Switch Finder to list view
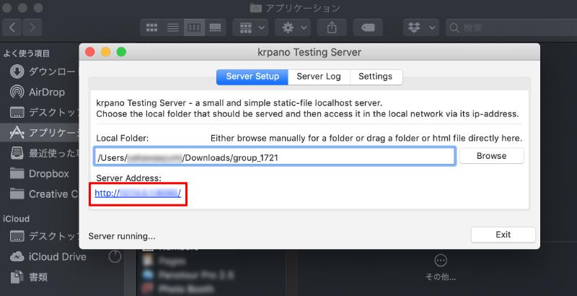The width and height of the screenshot is (577, 296). click(173, 27)
